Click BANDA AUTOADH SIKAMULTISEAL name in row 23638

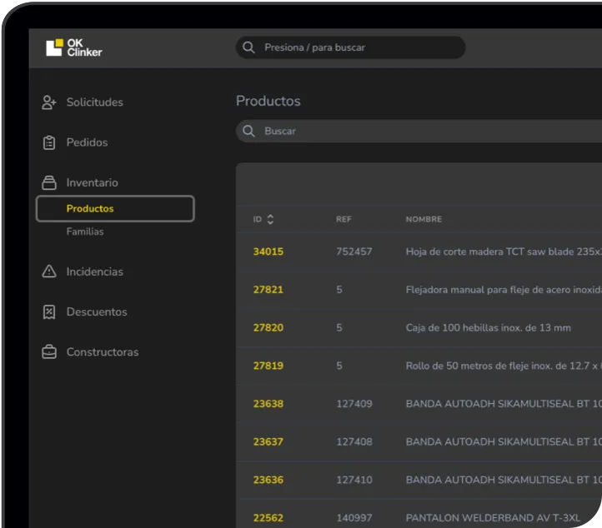click(504, 404)
